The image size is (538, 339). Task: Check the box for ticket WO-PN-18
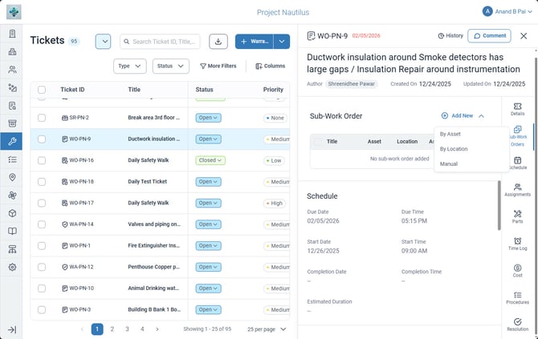click(x=42, y=182)
